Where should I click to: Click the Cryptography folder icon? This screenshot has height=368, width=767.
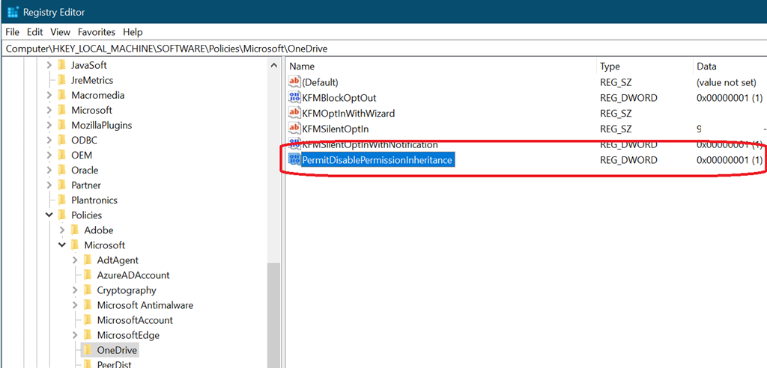tap(88, 290)
